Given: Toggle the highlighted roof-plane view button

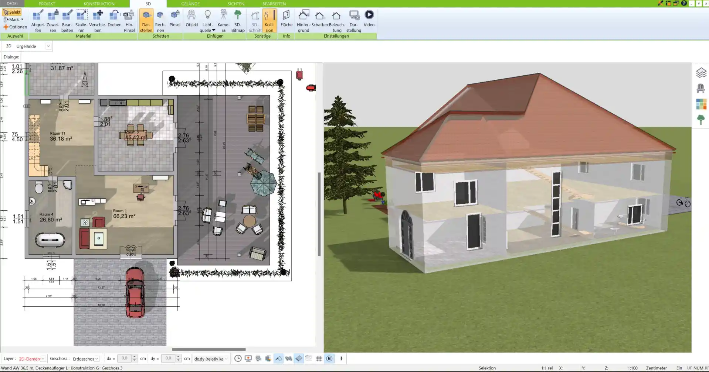Looking at the screenshot, I should (x=278, y=358).
